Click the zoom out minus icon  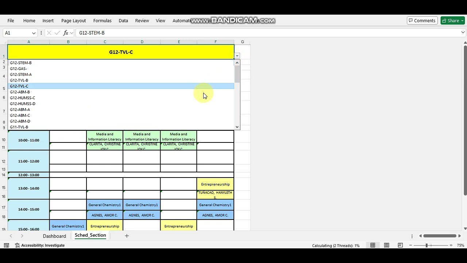coord(410,245)
